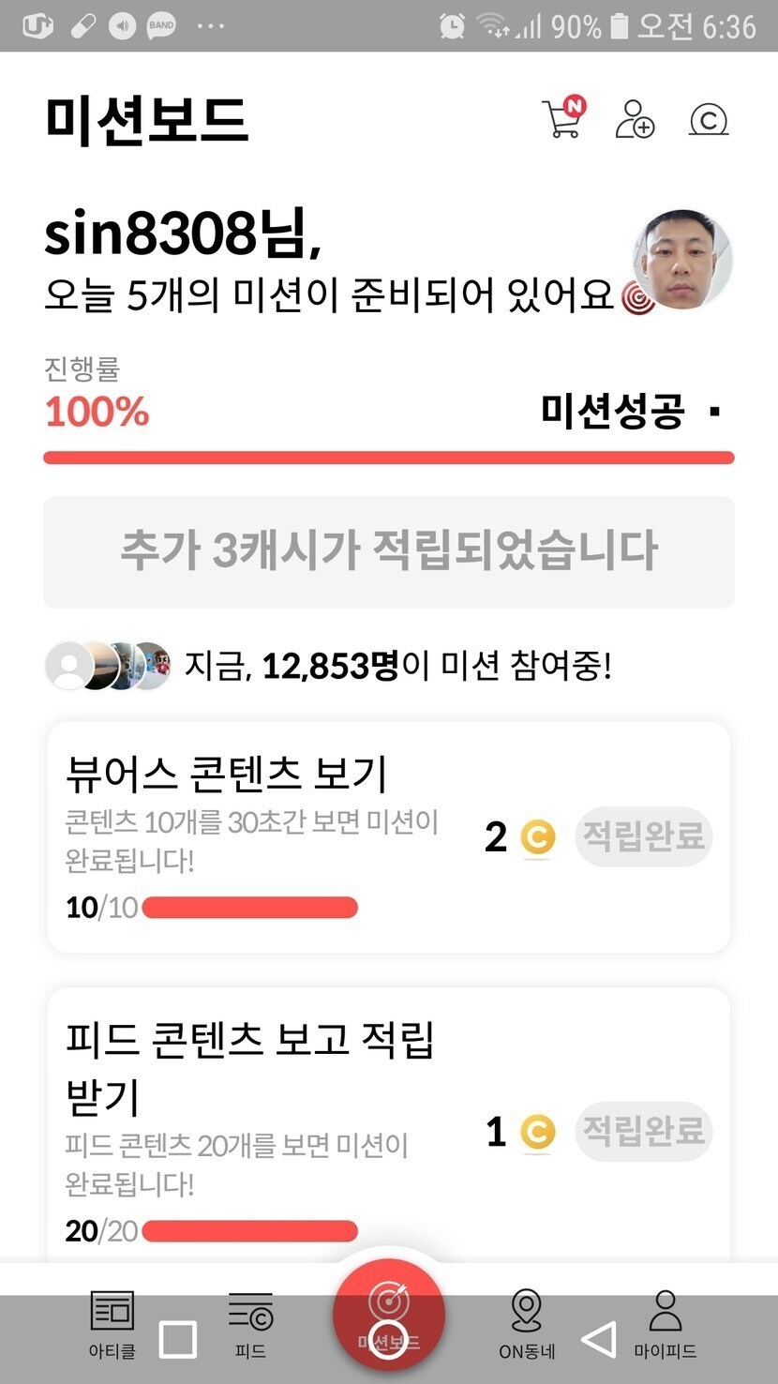This screenshot has width=778, height=1384.
Task: Tap the red 미션보드 center button
Action: point(388,1315)
